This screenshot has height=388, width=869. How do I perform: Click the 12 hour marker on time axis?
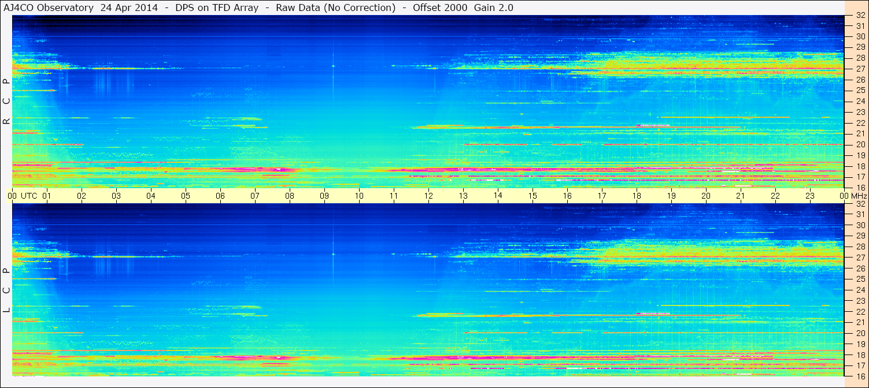428,196
